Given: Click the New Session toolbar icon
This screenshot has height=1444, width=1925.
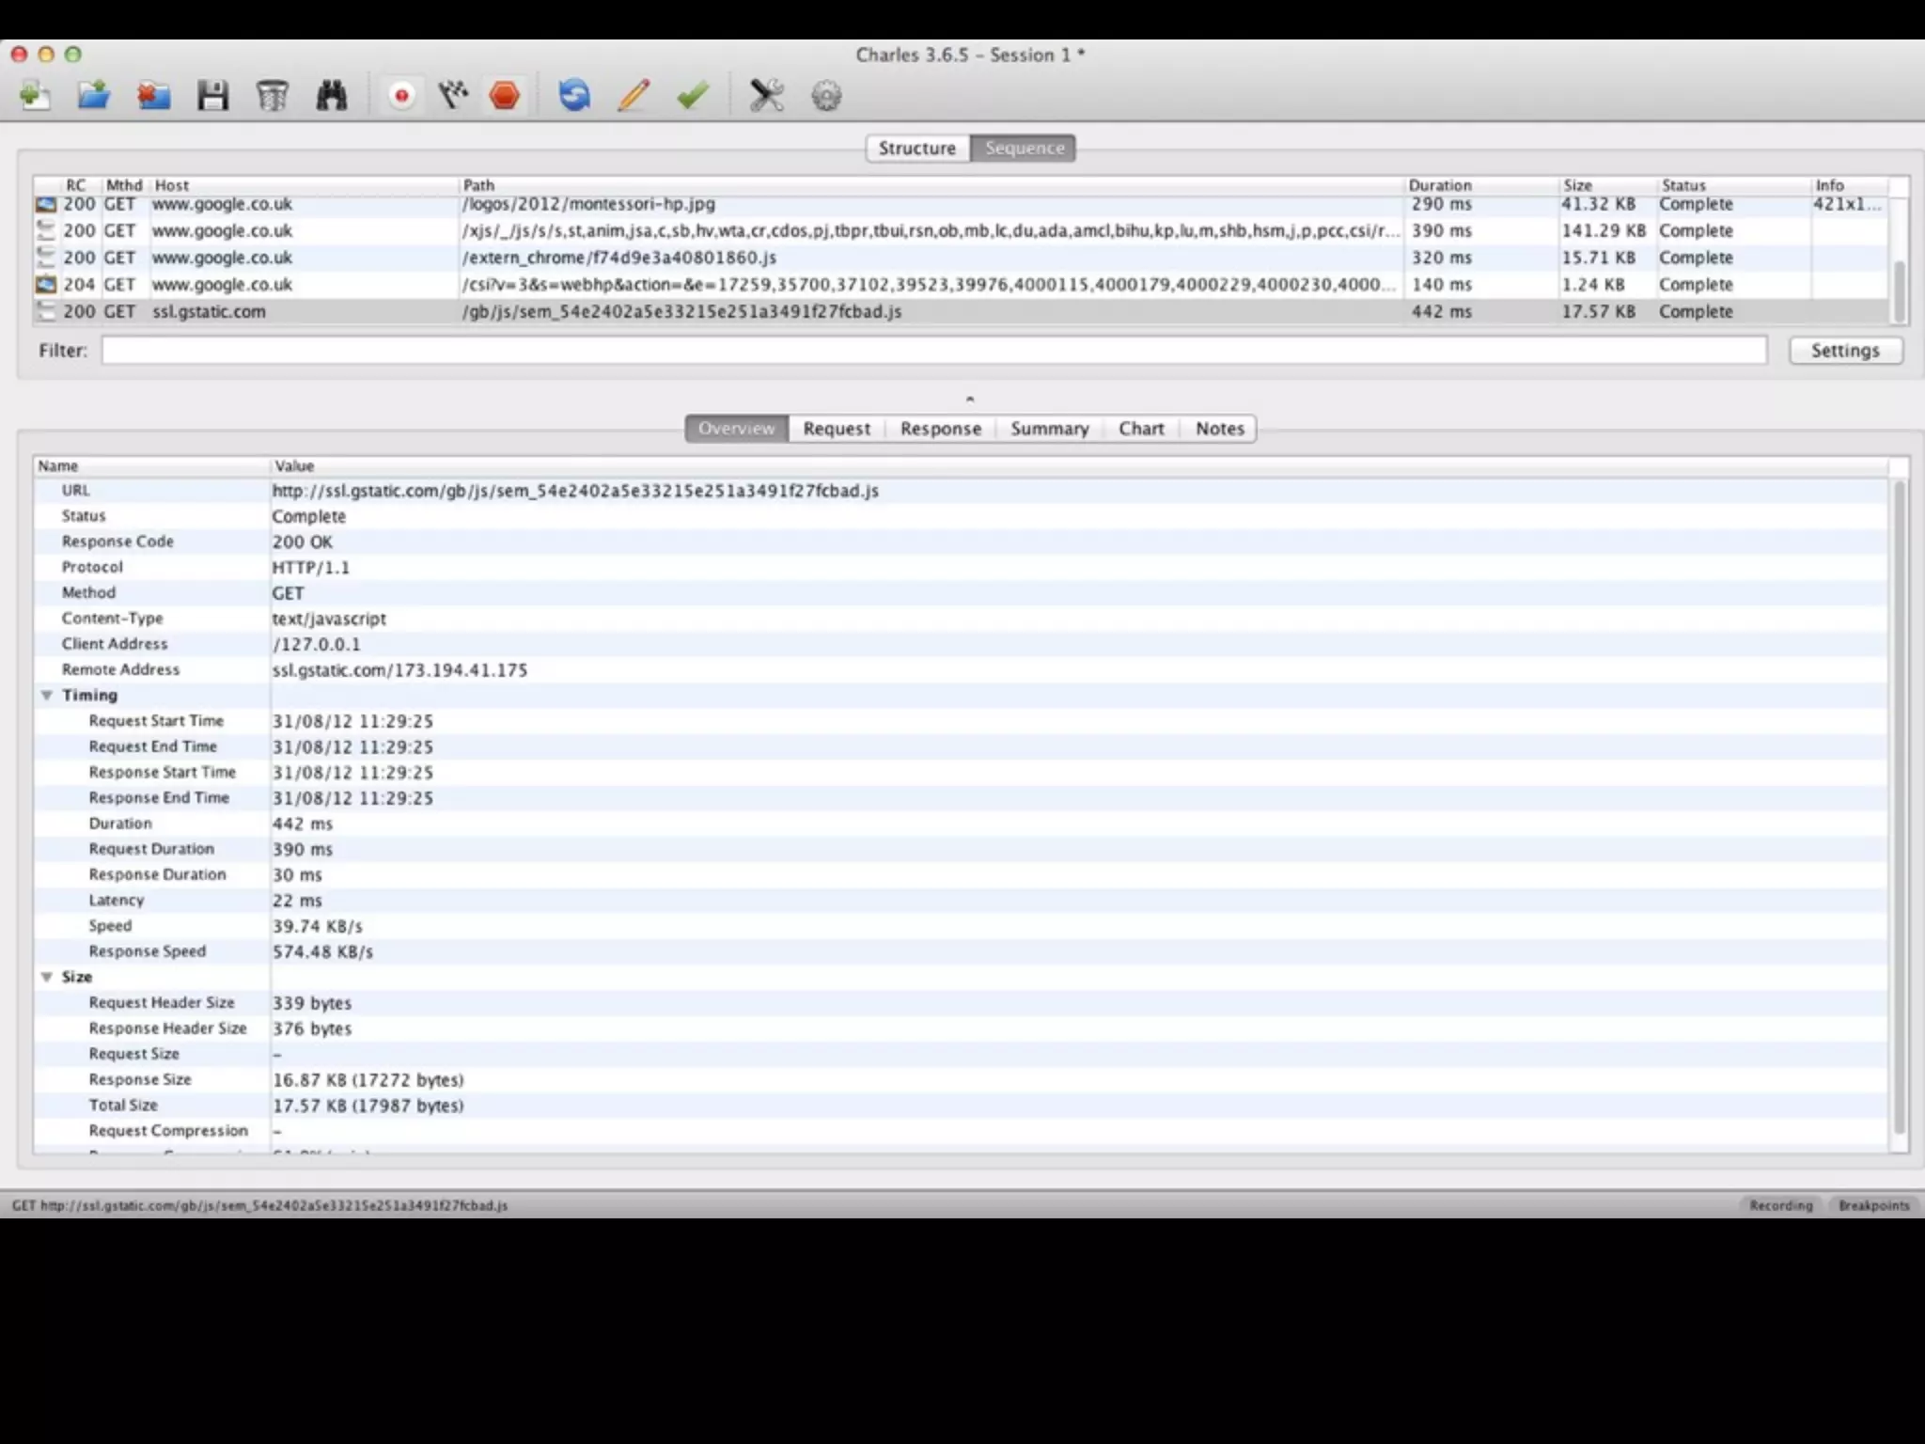Looking at the screenshot, I should click(35, 96).
